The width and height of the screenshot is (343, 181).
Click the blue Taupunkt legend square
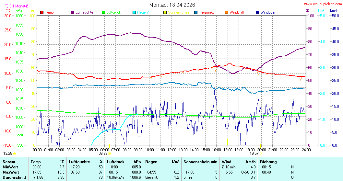196,12
